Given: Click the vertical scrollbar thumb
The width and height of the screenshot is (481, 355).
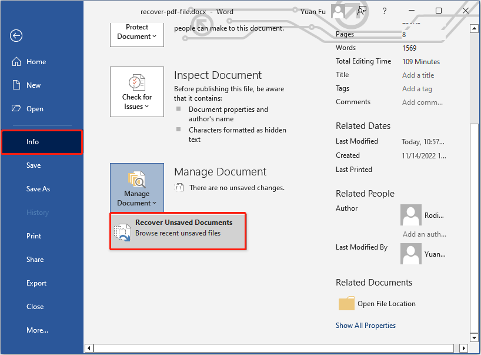Looking at the screenshot, I should pyautogui.click(x=475, y=228).
